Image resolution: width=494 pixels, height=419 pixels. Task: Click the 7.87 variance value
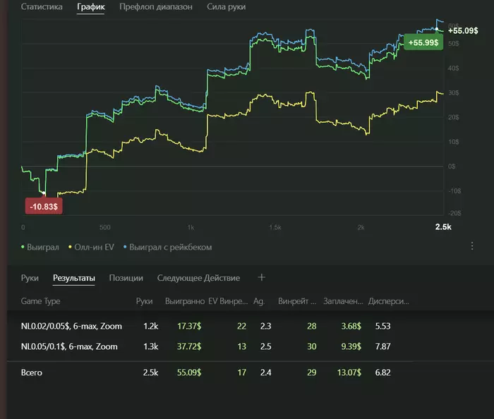point(382,346)
